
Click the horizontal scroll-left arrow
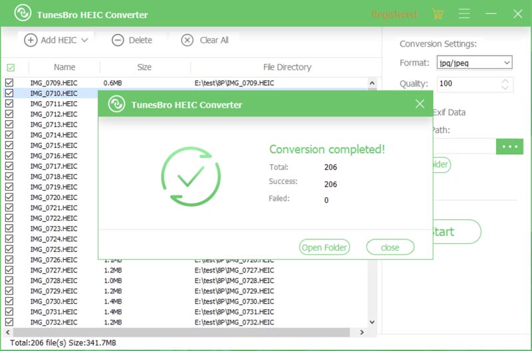[x=7, y=332]
